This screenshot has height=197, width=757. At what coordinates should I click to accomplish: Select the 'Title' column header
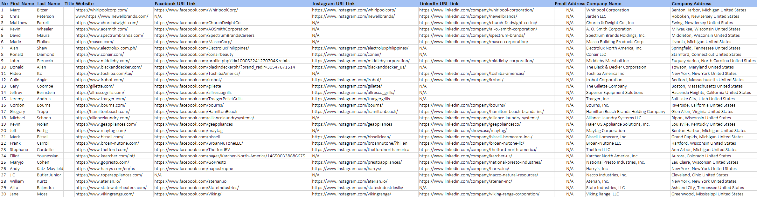[x=69, y=3]
